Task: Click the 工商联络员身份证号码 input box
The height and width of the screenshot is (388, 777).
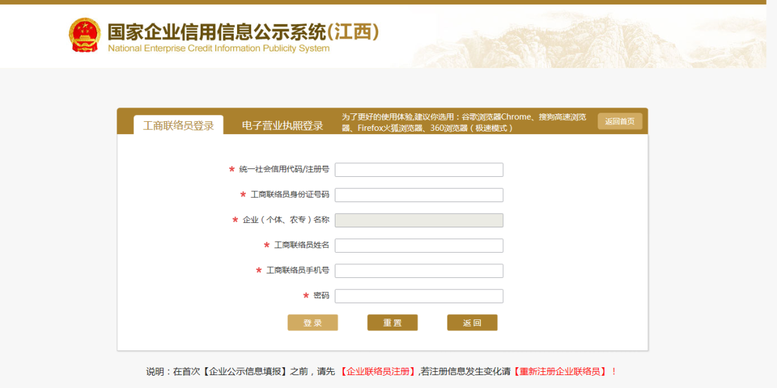Action: pos(418,195)
